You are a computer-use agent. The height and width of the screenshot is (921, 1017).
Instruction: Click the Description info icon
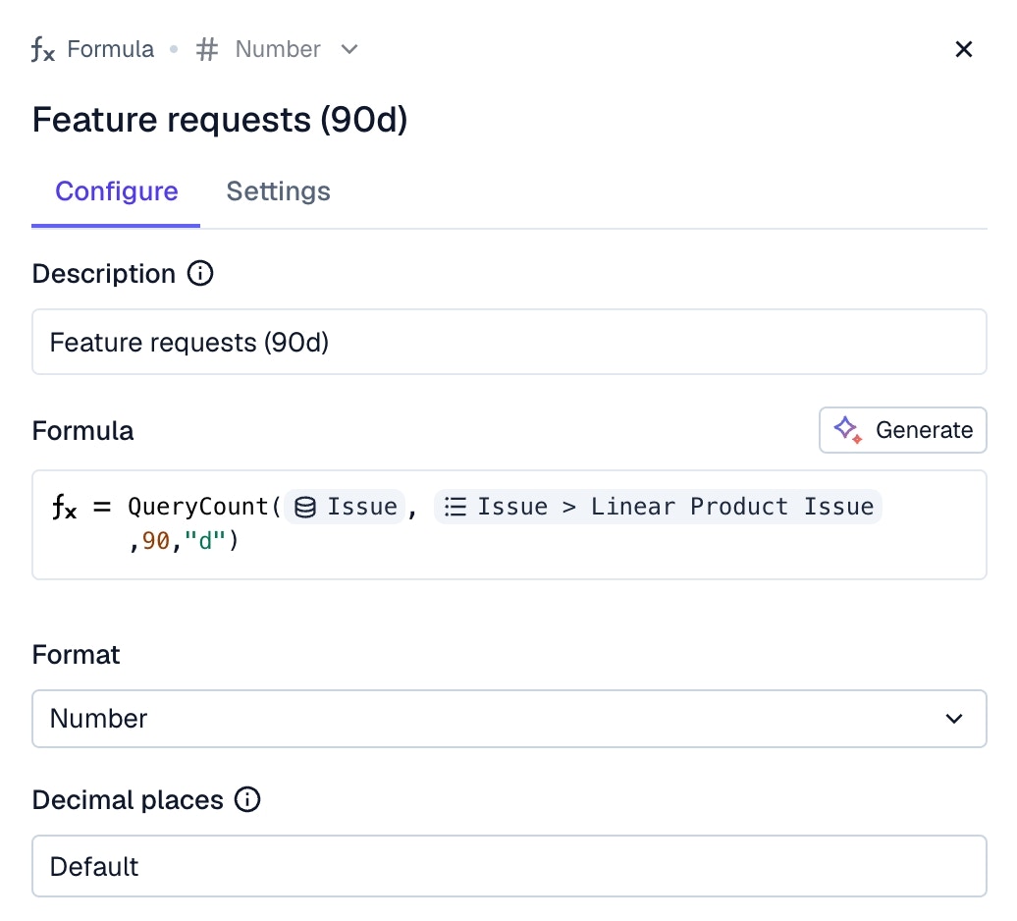199,274
